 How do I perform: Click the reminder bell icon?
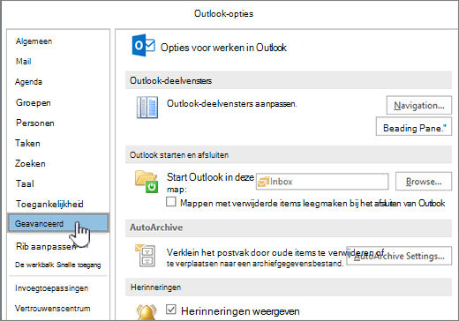pos(147,312)
